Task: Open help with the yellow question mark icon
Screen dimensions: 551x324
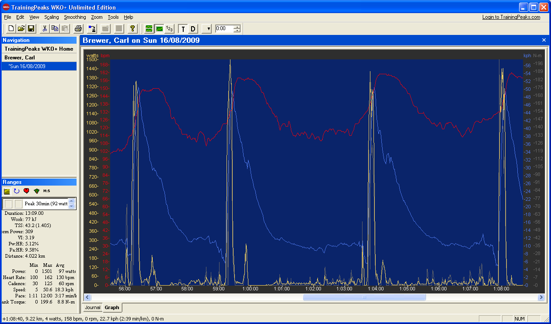Action: 133,28
